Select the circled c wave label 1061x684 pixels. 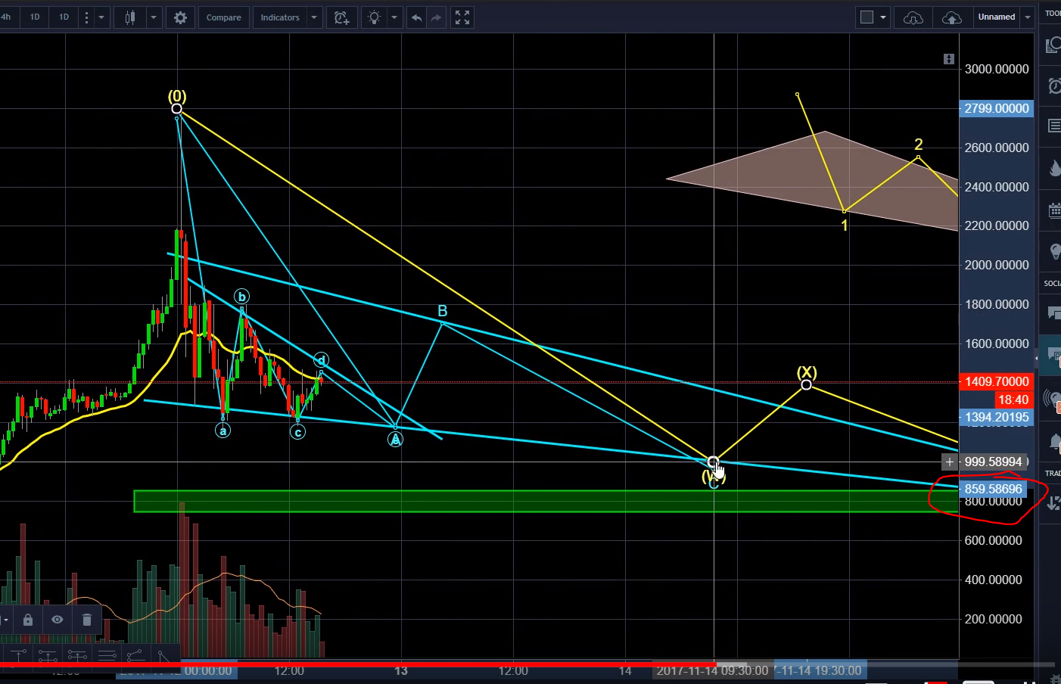(298, 432)
